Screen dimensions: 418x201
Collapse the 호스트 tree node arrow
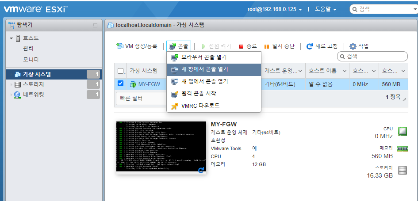click(11, 38)
